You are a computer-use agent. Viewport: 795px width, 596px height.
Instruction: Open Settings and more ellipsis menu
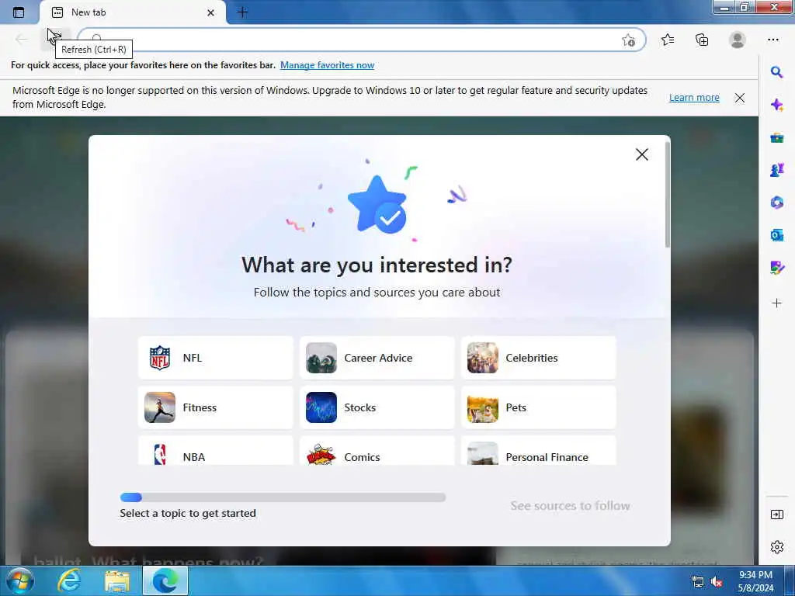[x=772, y=40]
